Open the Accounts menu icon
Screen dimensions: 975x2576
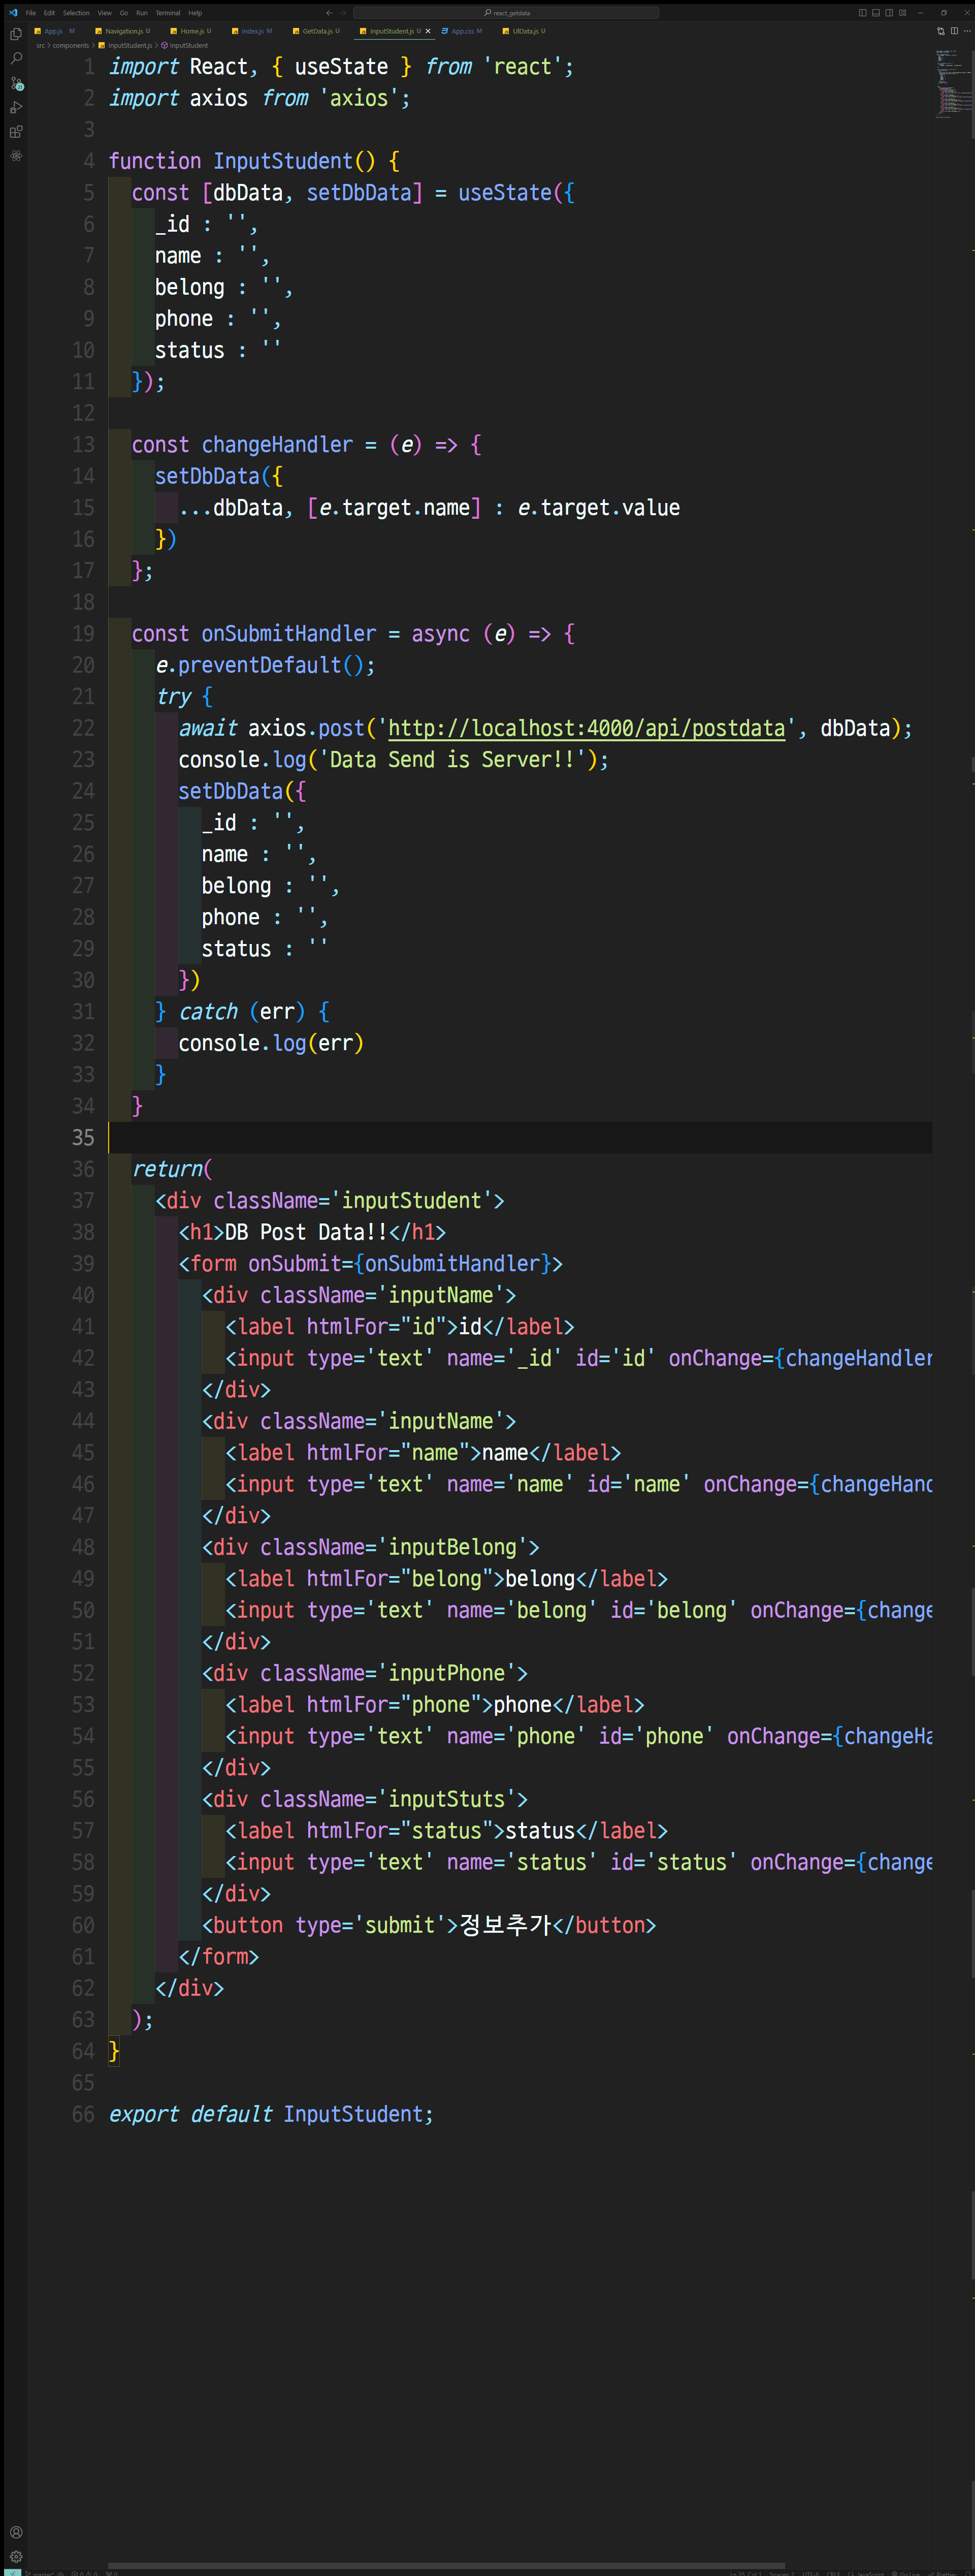[x=16, y=2531]
